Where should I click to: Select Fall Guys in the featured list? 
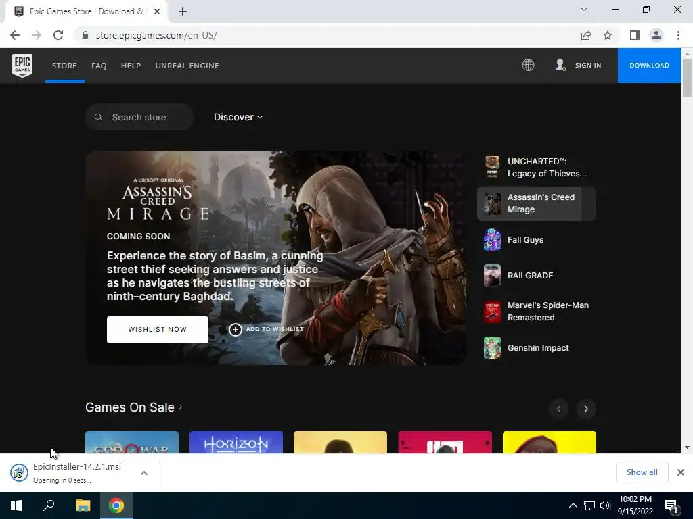click(x=537, y=240)
